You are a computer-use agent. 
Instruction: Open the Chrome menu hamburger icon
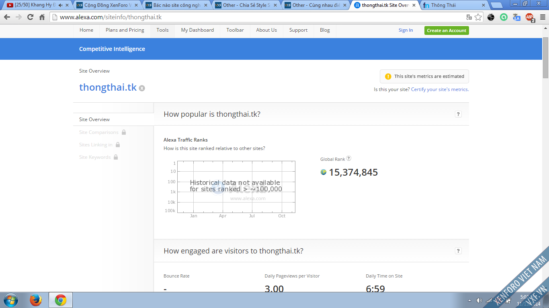coord(542,17)
